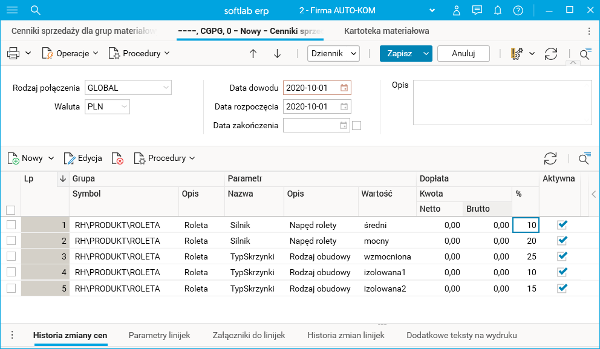
Task: Expand the Waluta PLN dropdown
Action: (124, 106)
